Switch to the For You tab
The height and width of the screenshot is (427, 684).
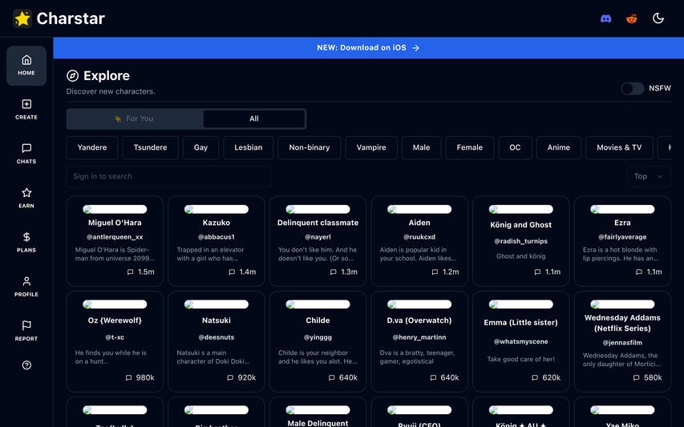click(x=135, y=119)
